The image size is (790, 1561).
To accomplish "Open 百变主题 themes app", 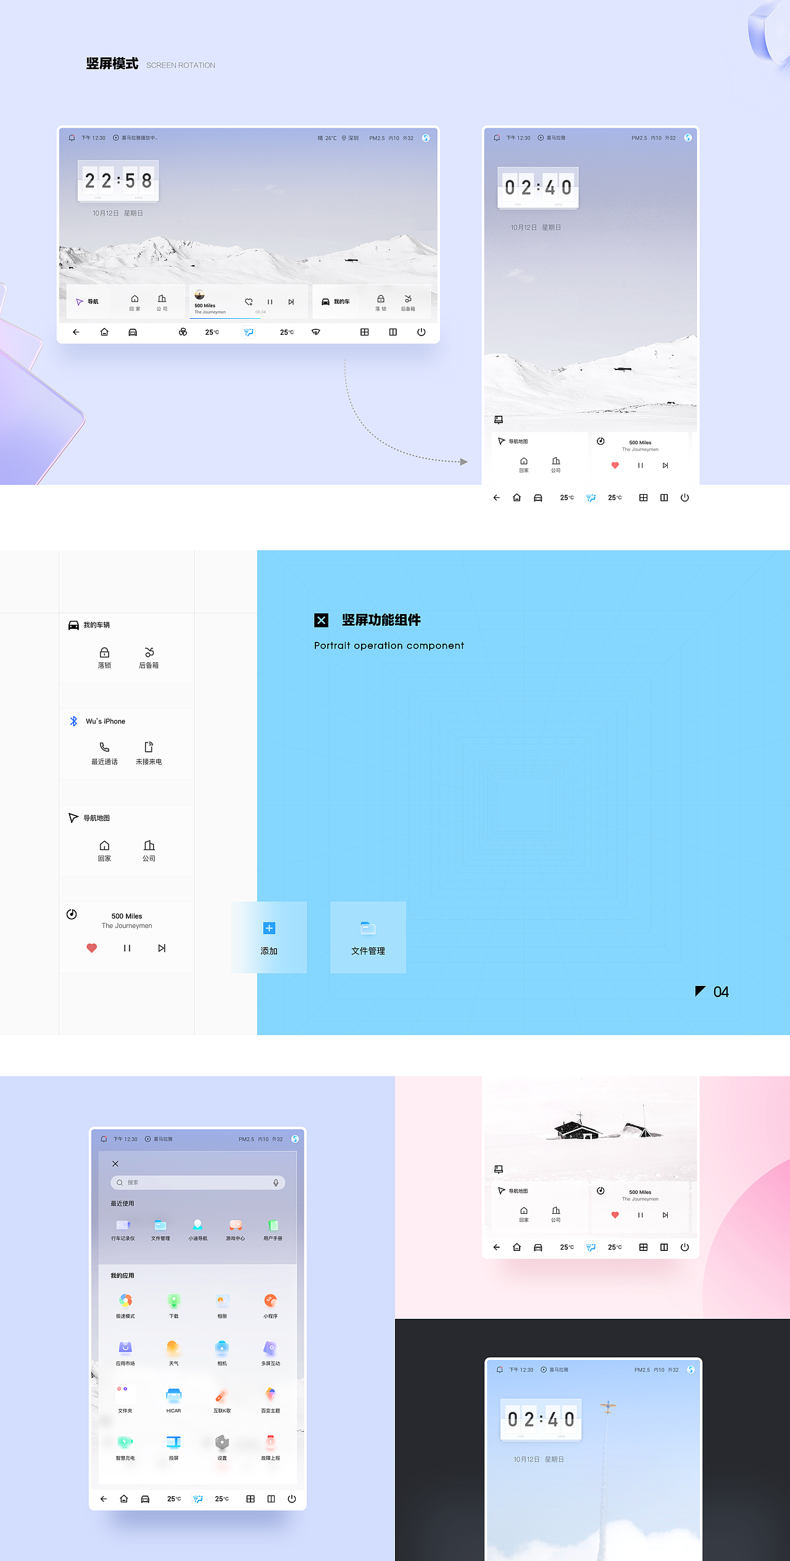I will 270,1400.
